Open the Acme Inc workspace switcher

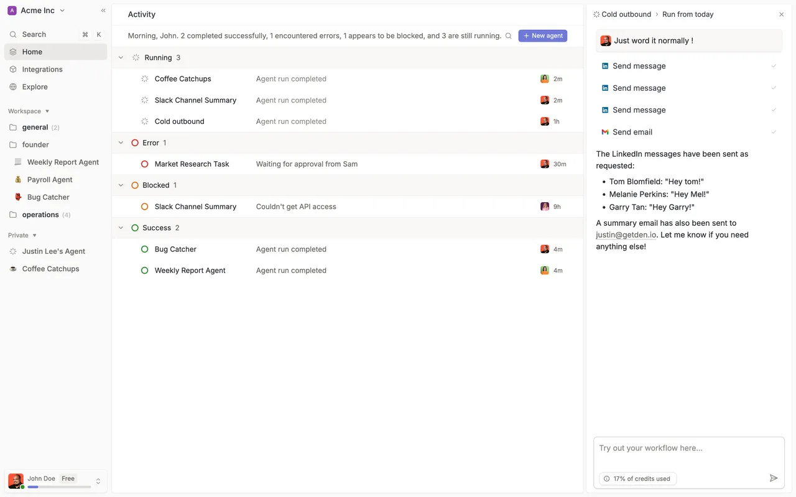36,11
